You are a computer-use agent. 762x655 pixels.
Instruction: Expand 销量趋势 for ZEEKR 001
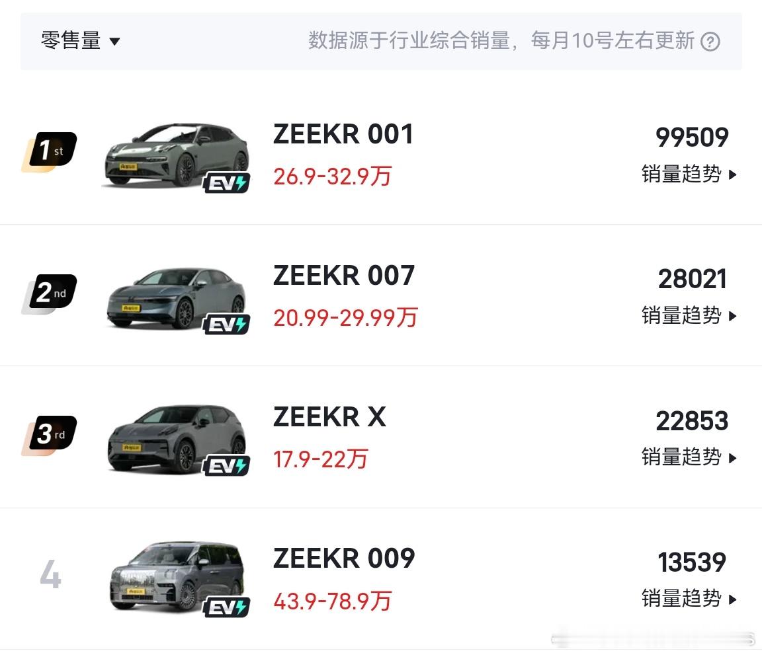point(689,174)
